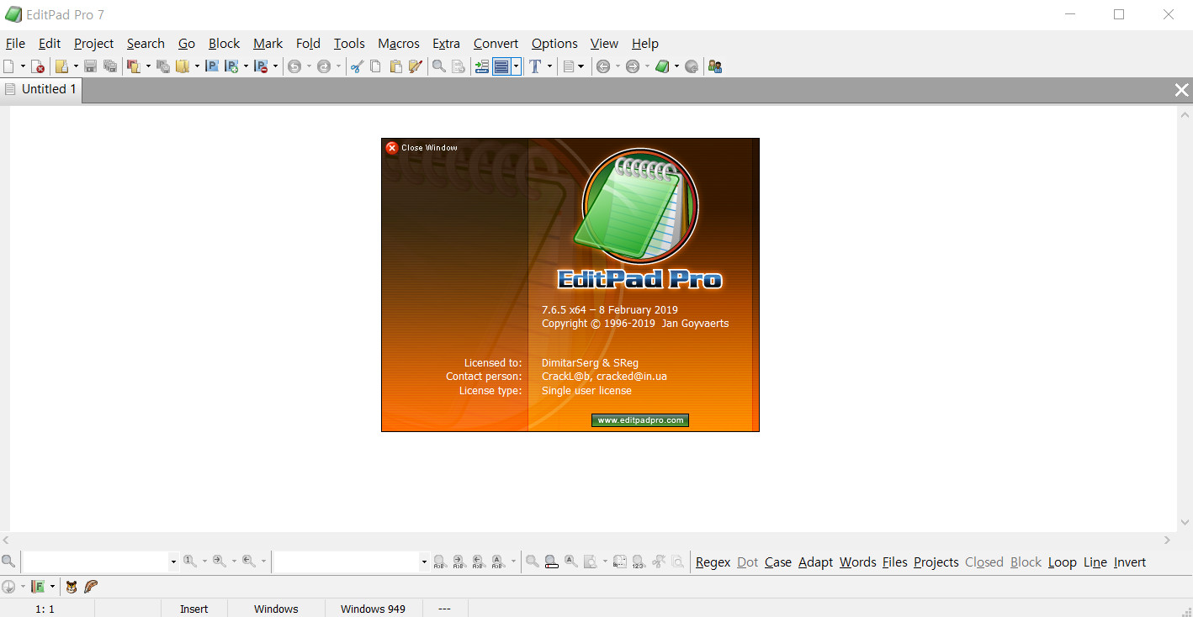Select the Untitled 1 tab

pos(41,89)
